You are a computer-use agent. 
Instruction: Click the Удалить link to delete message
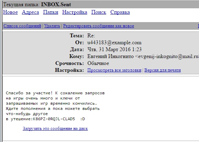tap(52, 26)
